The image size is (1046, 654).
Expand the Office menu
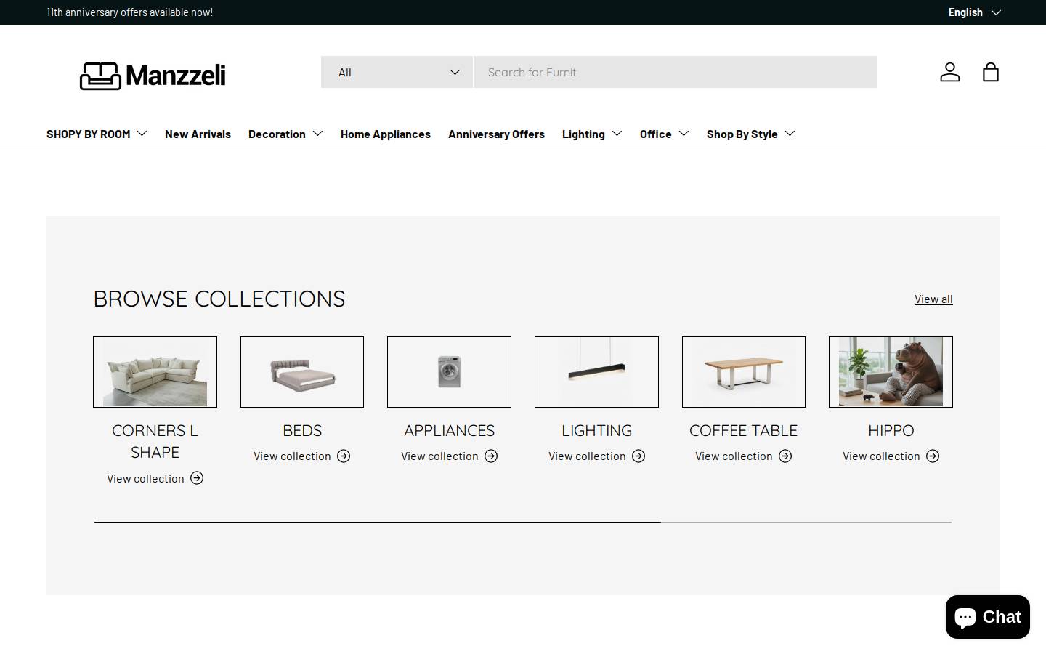coord(665,134)
